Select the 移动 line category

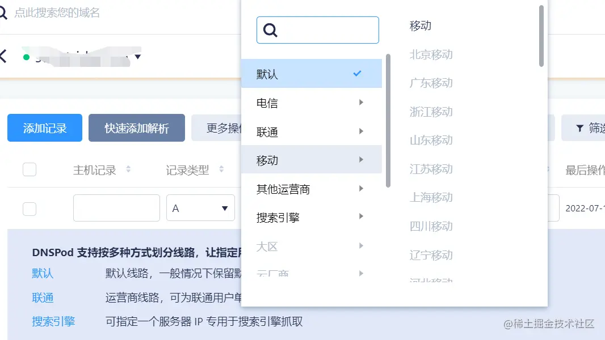click(x=312, y=159)
